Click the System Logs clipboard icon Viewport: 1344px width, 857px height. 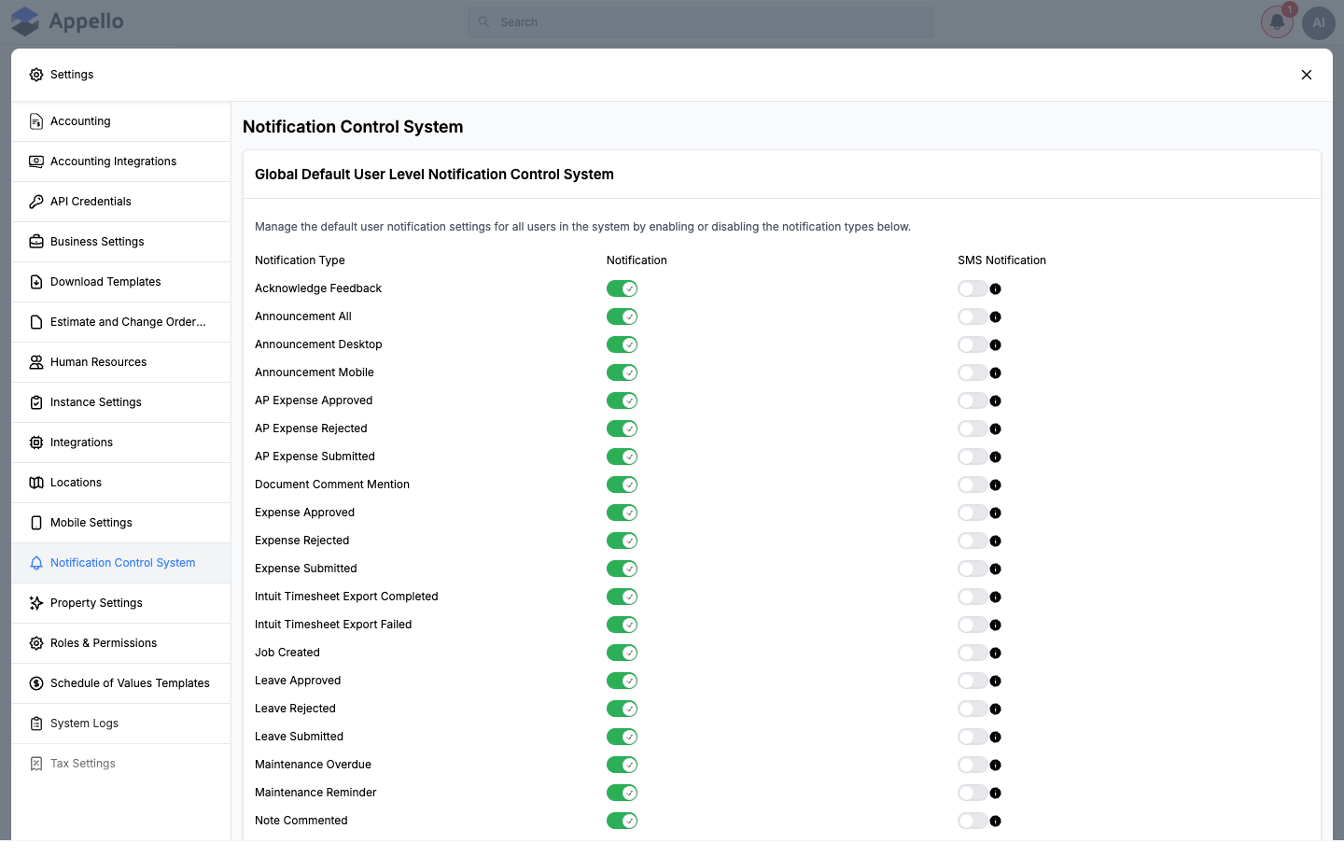coord(36,724)
